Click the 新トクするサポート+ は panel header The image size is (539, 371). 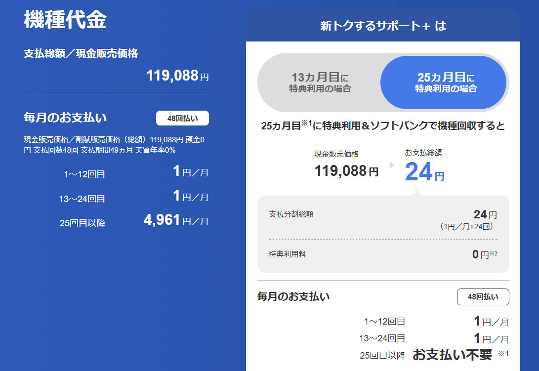[383, 26]
